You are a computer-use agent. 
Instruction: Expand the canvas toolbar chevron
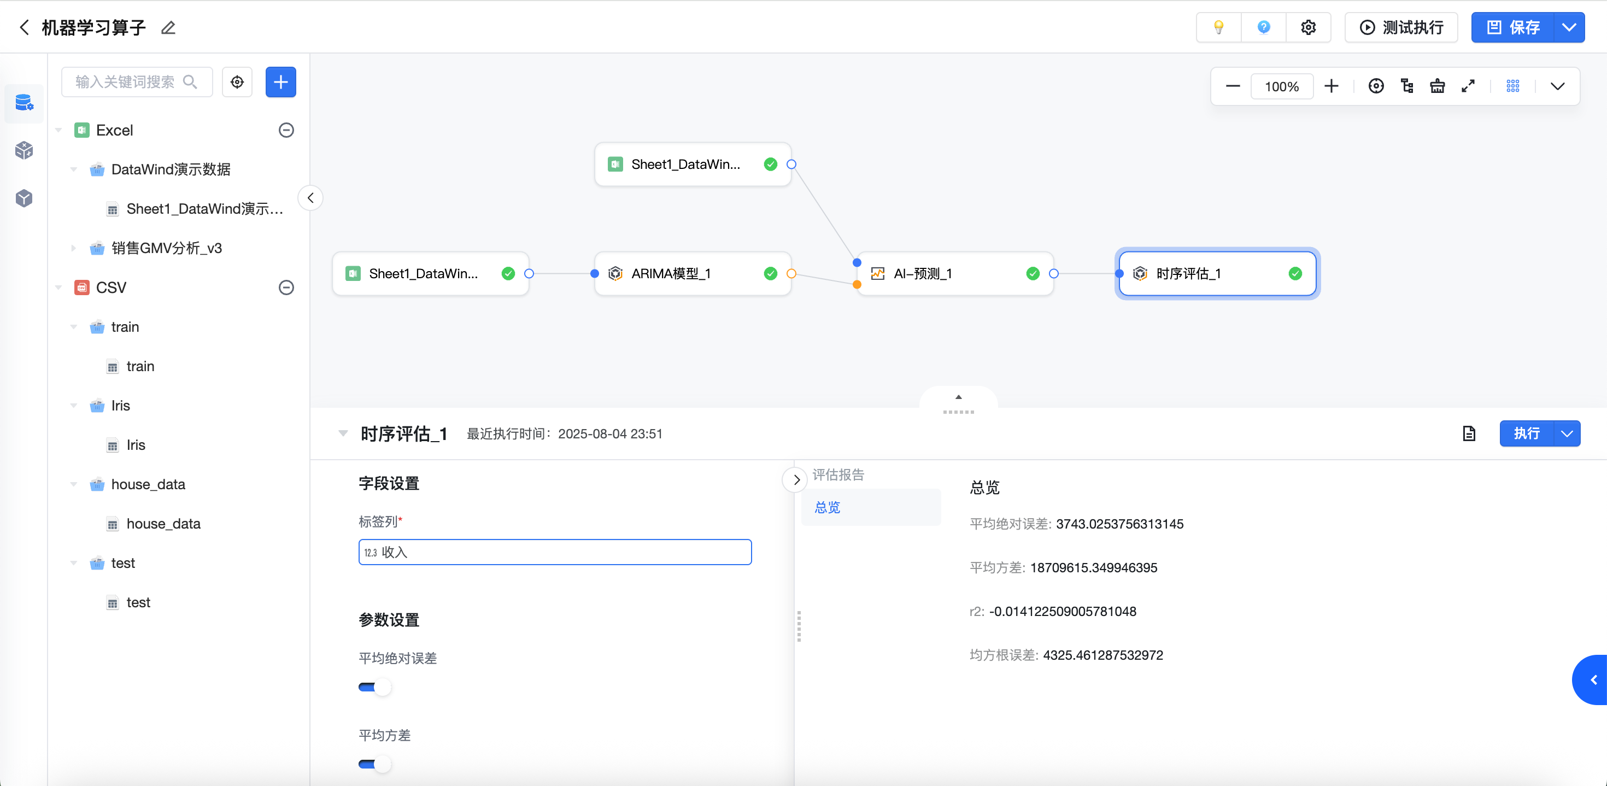(1557, 86)
